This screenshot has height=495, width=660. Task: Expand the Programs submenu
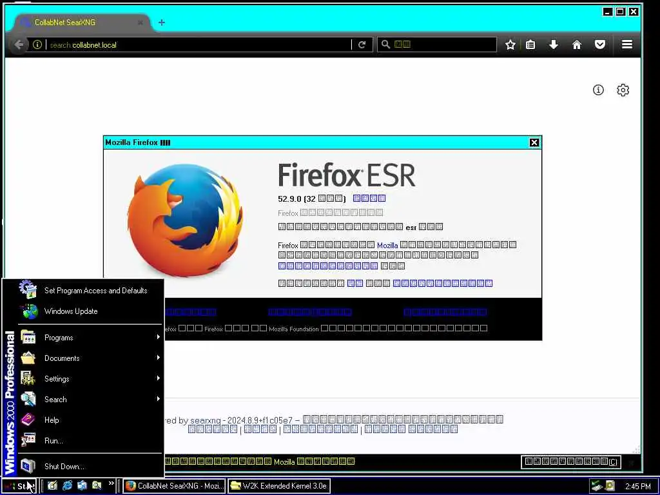tap(90, 338)
